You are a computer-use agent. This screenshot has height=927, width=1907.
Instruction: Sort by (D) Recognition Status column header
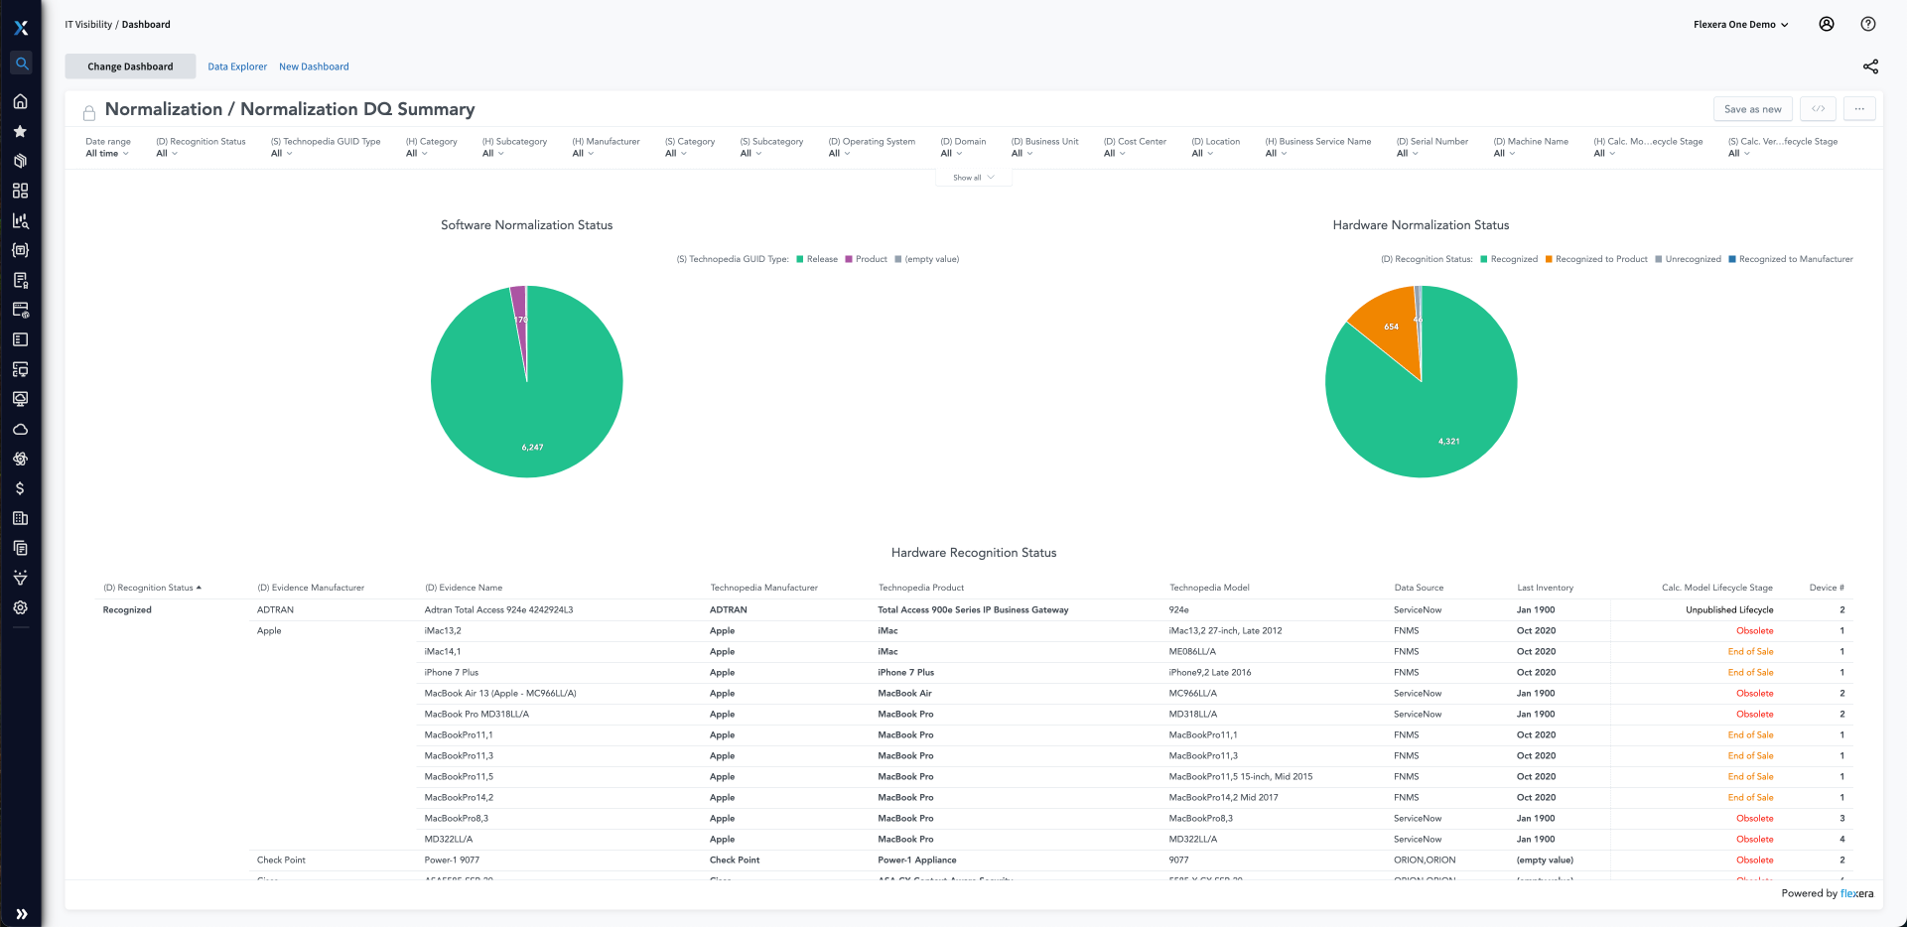tap(152, 588)
